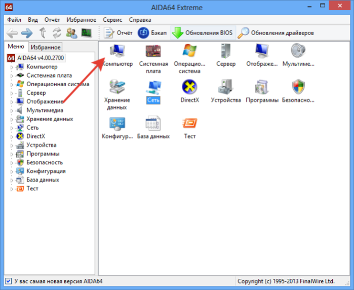Click the users toolbar icon
Screen dimensions: 354x290
[72, 33]
